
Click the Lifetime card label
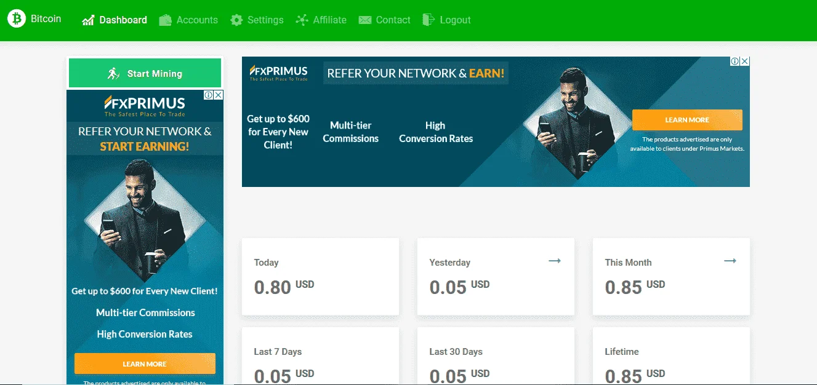[622, 352]
